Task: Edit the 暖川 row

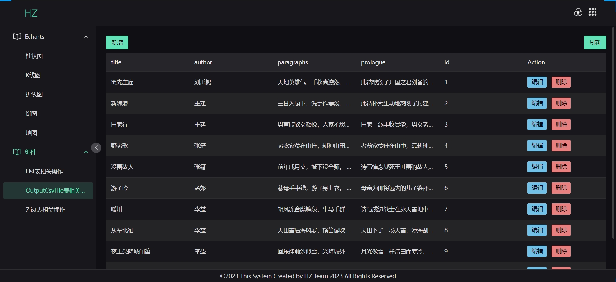Action: tap(537, 209)
